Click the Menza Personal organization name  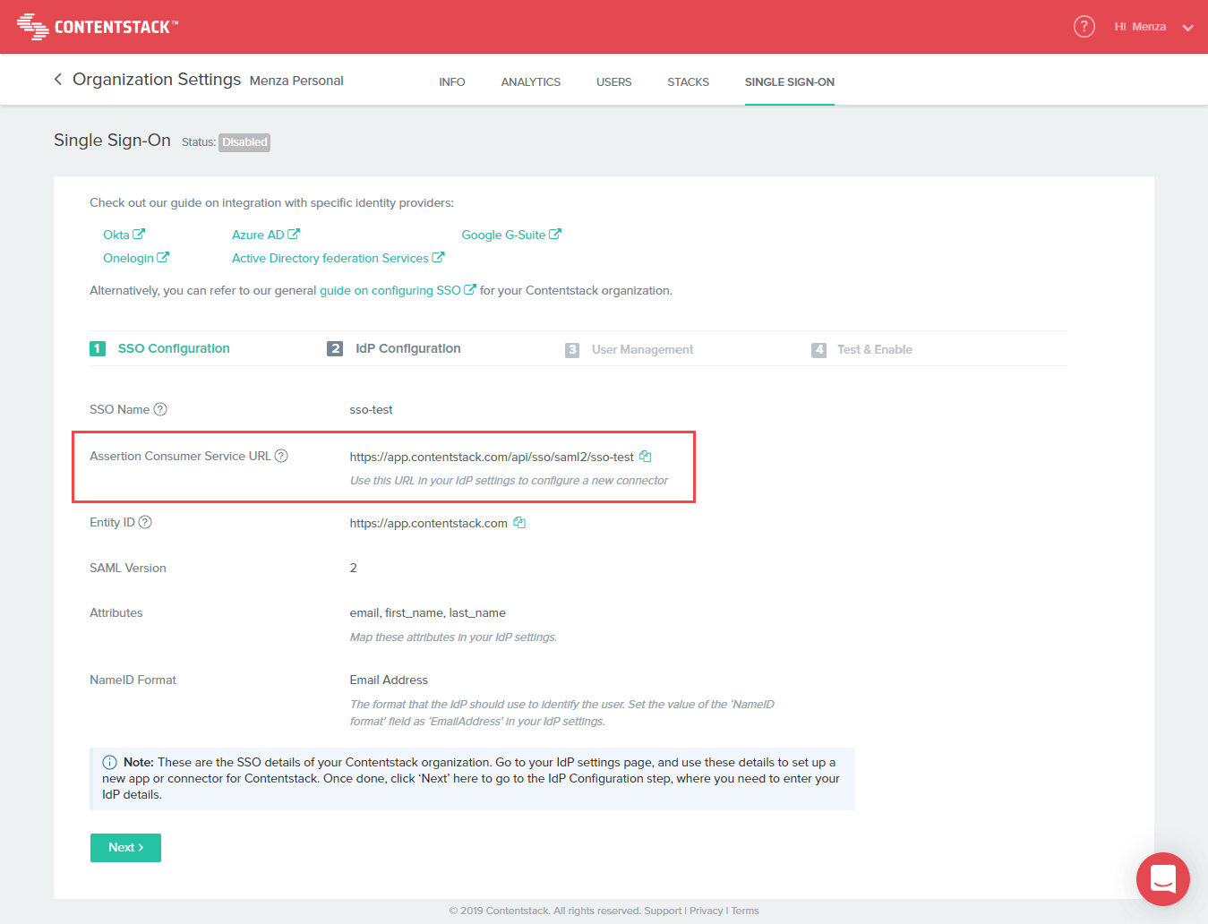pyautogui.click(x=296, y=81)
